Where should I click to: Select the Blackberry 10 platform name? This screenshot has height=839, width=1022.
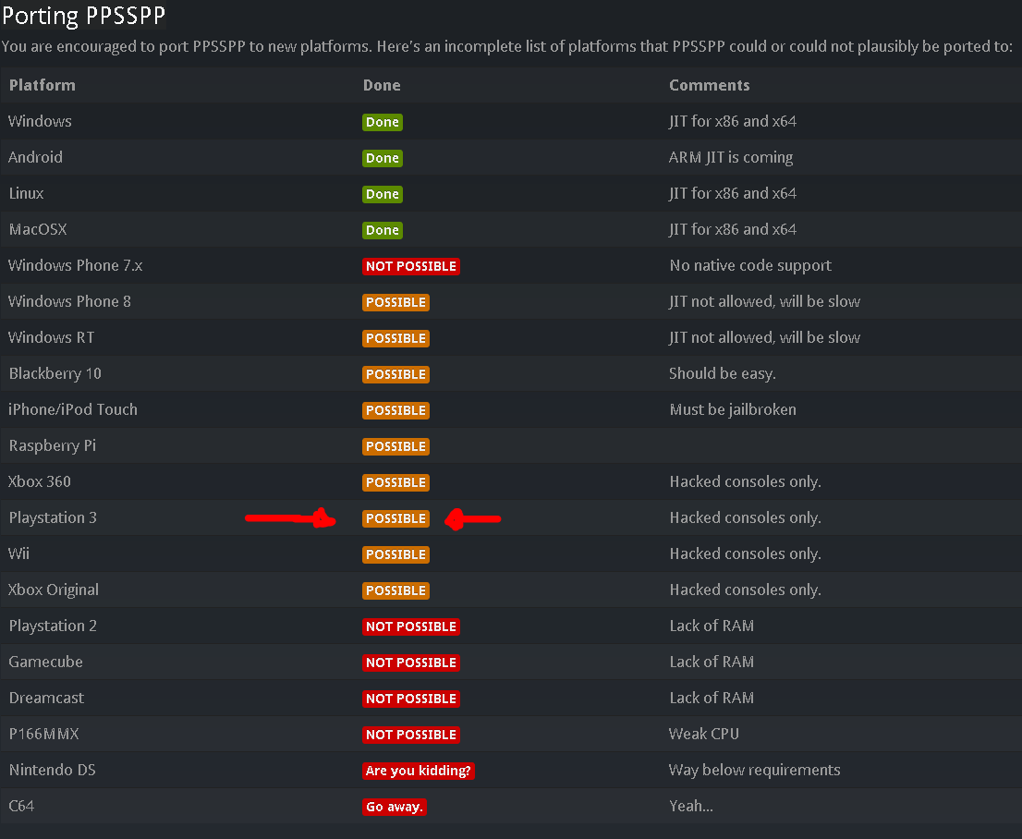55,373
